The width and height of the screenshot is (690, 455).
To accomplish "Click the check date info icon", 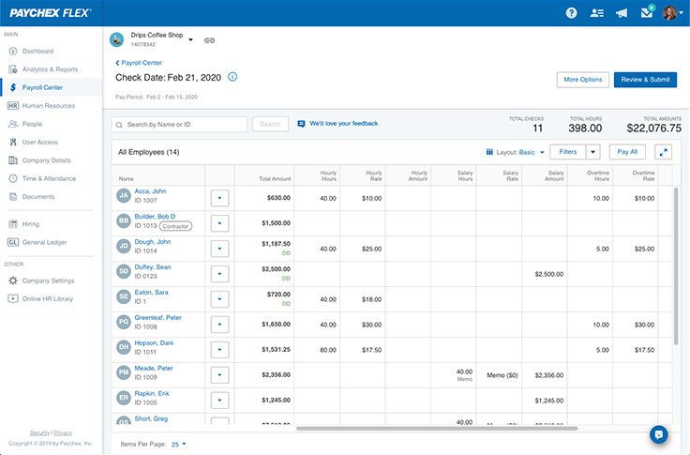I will point(232,77).
